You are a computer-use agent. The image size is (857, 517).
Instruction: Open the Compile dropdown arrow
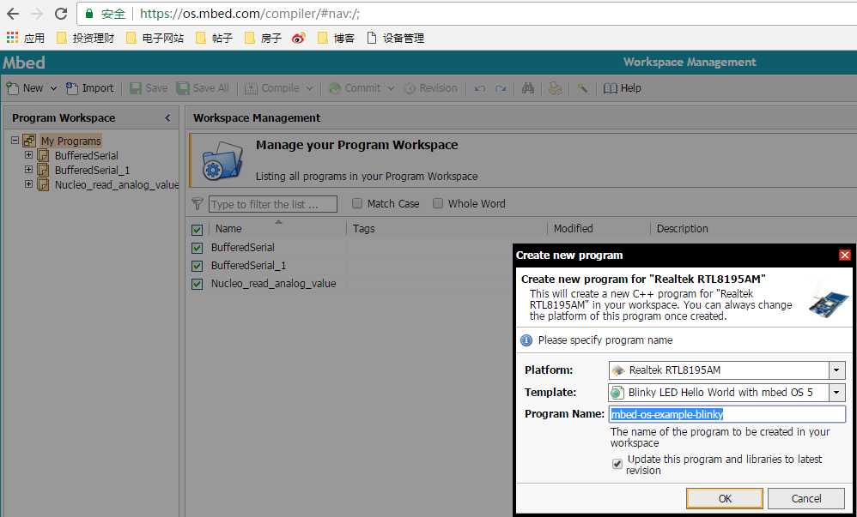click(x=309, y=88)
